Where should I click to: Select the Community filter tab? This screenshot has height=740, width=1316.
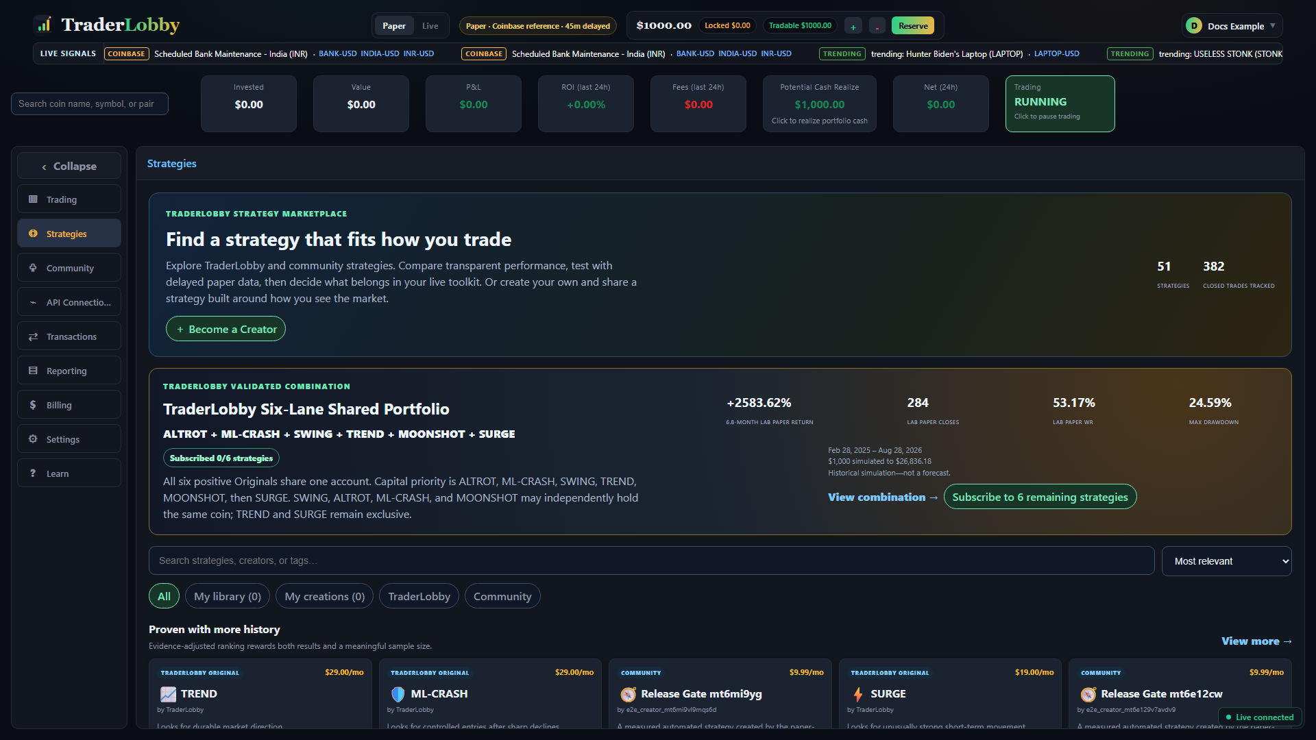coord(502,596)
